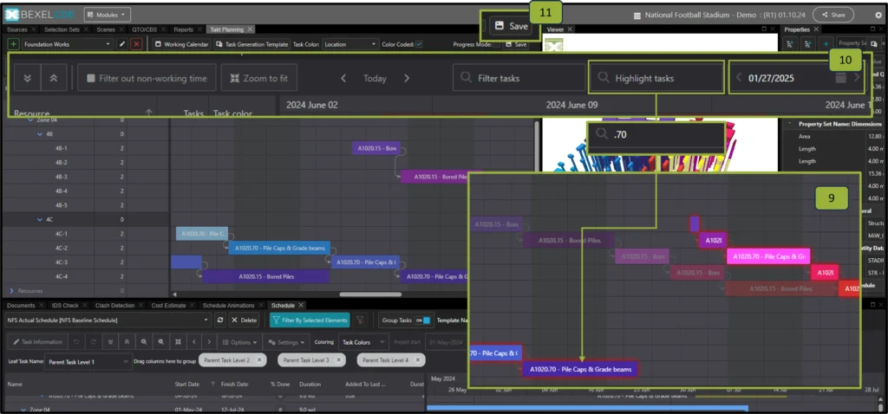Screen dimensions: 888x414
Task: Click the first tree icon in Properties toolbar
Action: [790, 43]
